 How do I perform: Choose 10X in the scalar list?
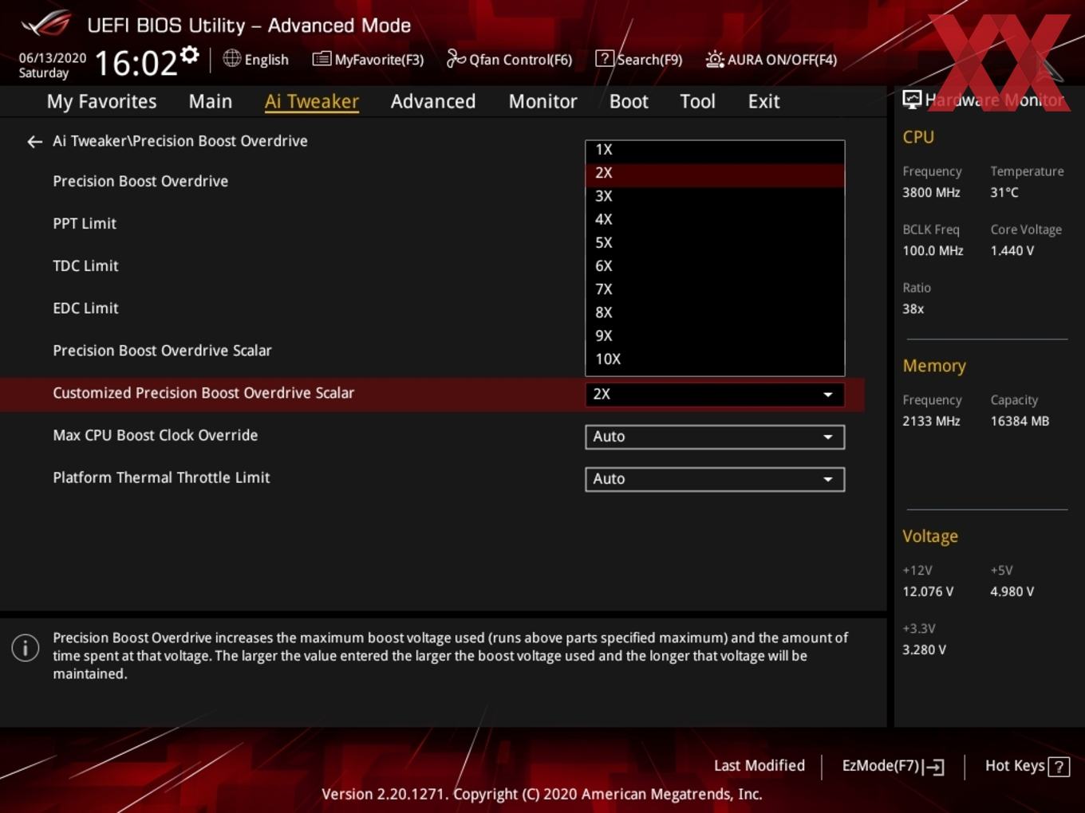click(x=715, y=359)
